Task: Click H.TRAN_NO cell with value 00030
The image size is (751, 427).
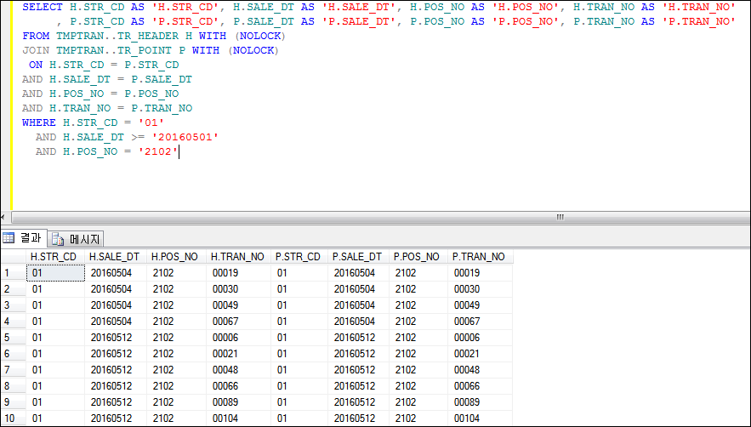Action: click(238, 289)
